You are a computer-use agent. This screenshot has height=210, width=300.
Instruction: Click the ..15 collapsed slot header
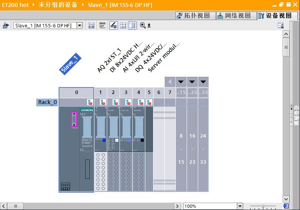(181, 92)
